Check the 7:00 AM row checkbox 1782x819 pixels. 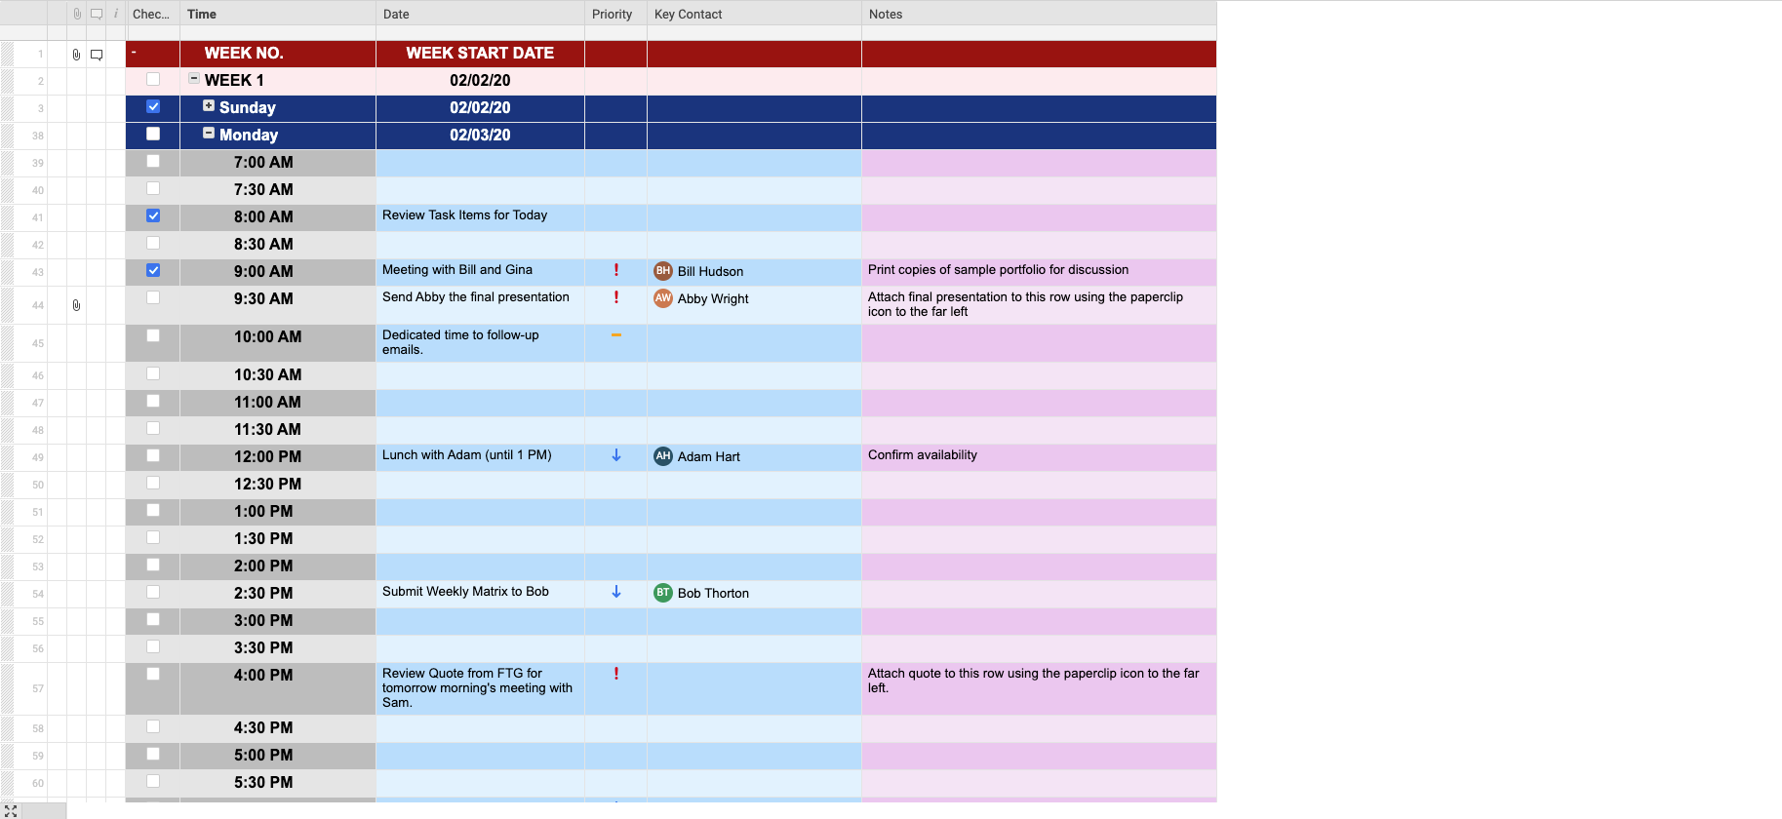[x=153, y=161]
